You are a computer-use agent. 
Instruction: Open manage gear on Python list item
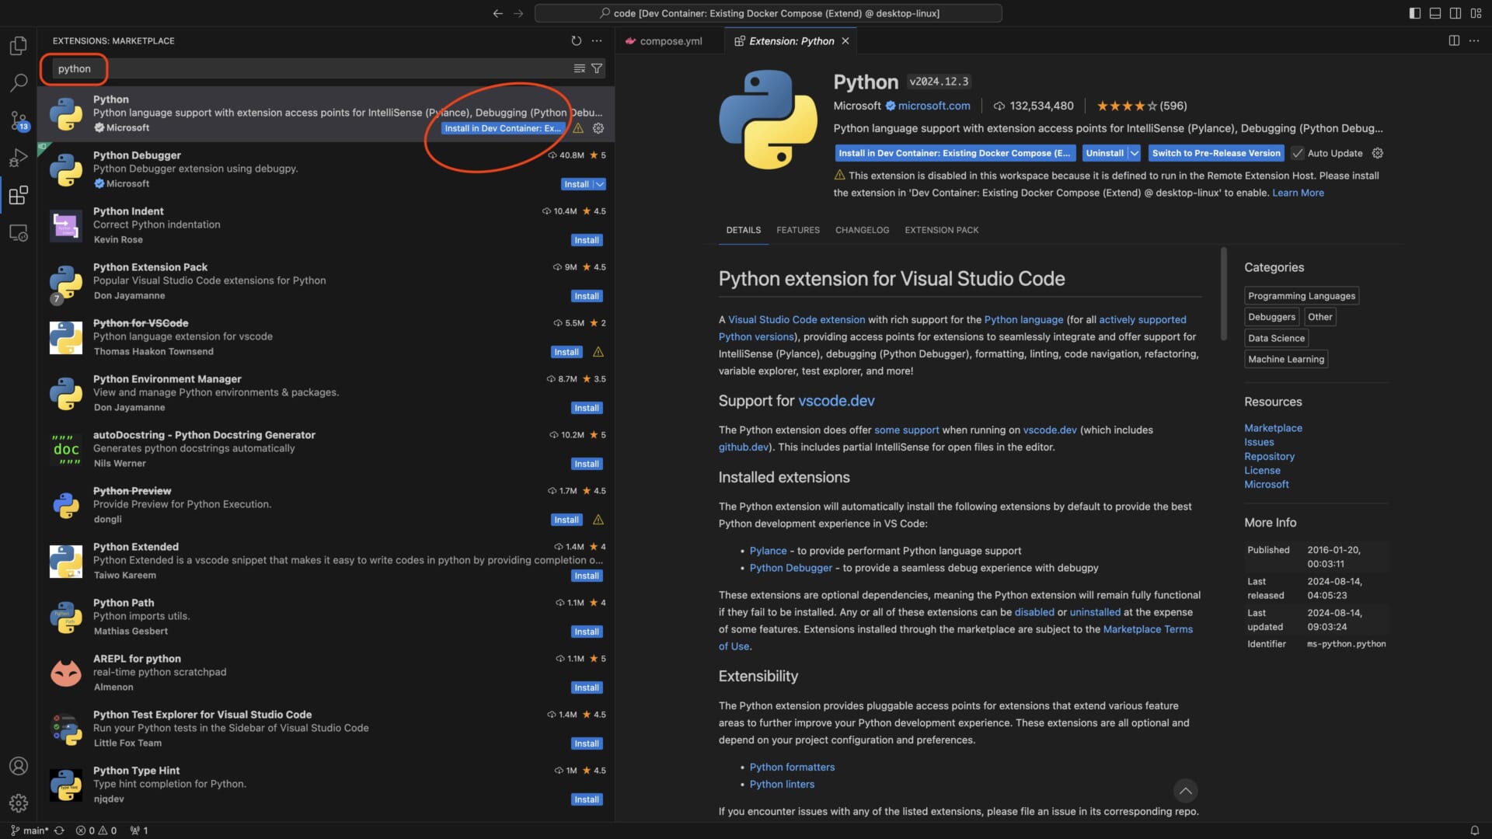point(598,128)
